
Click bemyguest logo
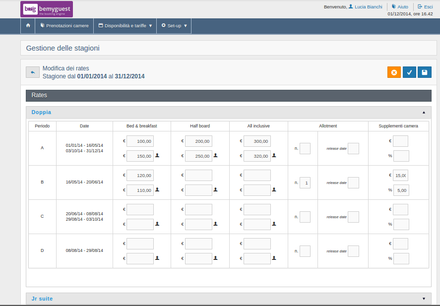(x=47, y=9)
